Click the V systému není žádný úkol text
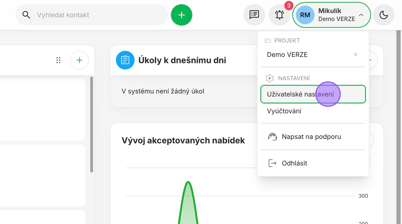Image resolution: width=402 pixels, height=224 pixels. click(x=163, y=91)
